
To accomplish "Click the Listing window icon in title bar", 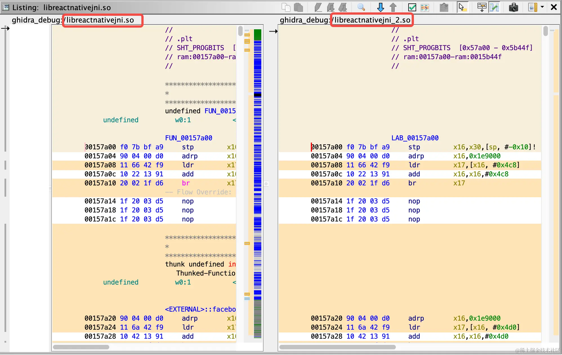I will point(6,7).
